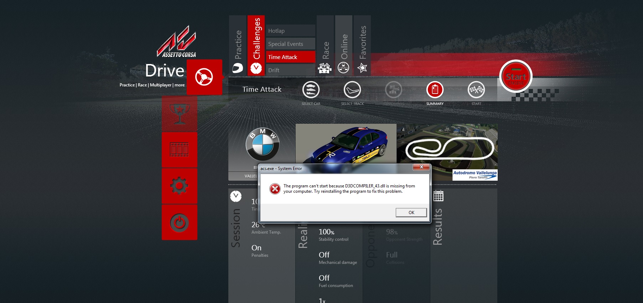643x303 pixels.
Task: Click the large Drive title text
Action: [x=165, y=70]
